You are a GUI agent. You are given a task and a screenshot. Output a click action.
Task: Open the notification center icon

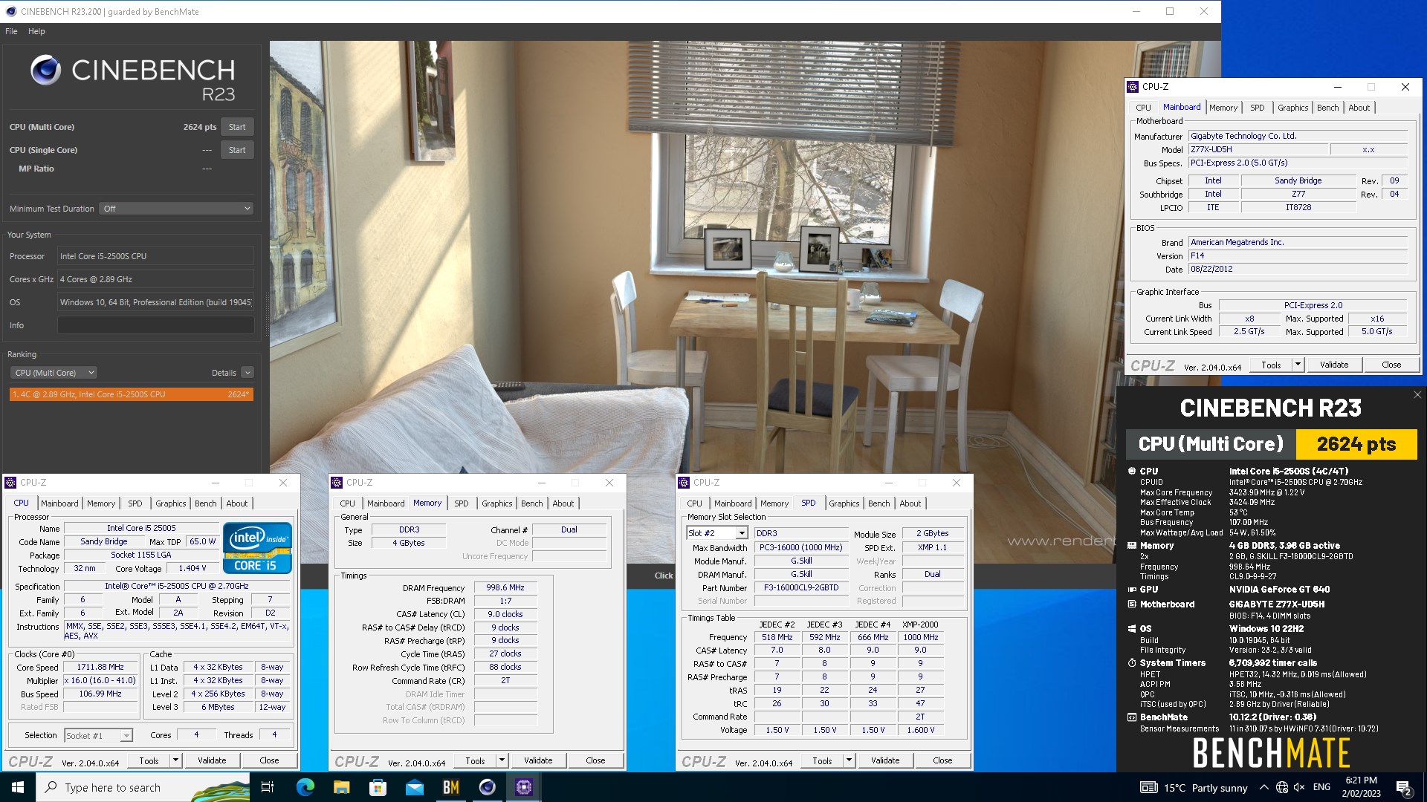(1403, 787)
